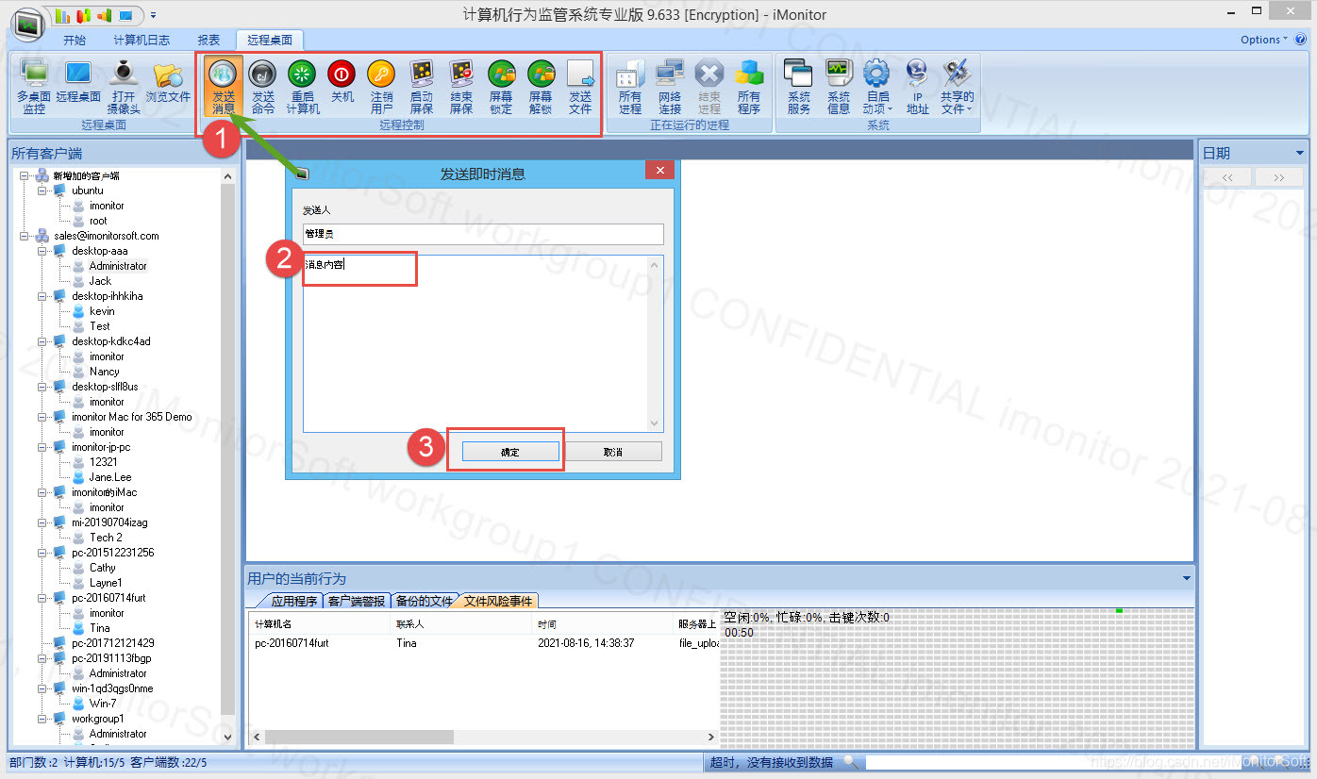The width and height of the screenshot is (1317, 779).
Task: Collapse the ubuntu tree node
Action: click(x=42, y=191)
